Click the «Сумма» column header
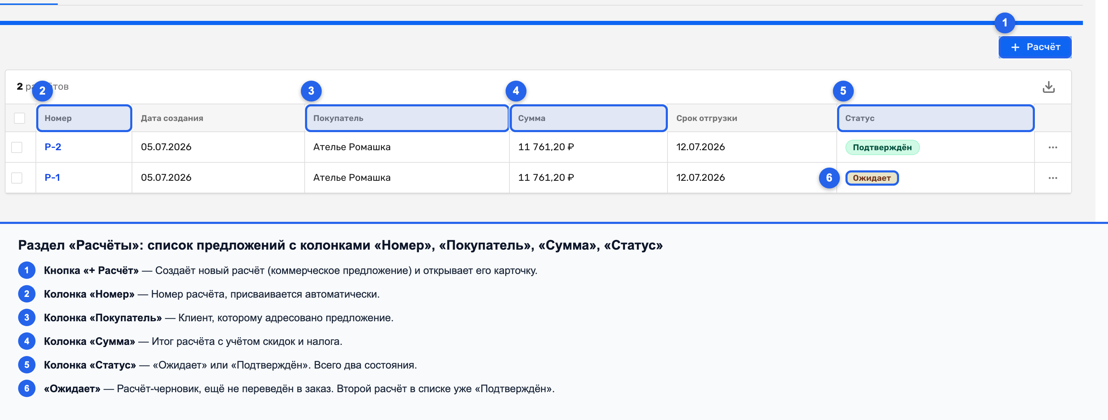The width and height of the screenshot is (1108, 420). 588,118
